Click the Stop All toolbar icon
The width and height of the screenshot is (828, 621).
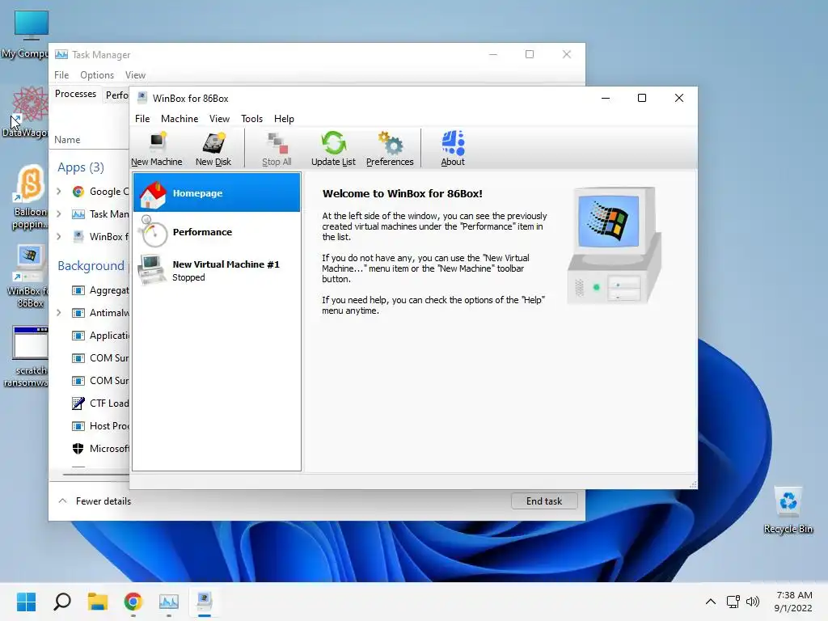[277, 149]
